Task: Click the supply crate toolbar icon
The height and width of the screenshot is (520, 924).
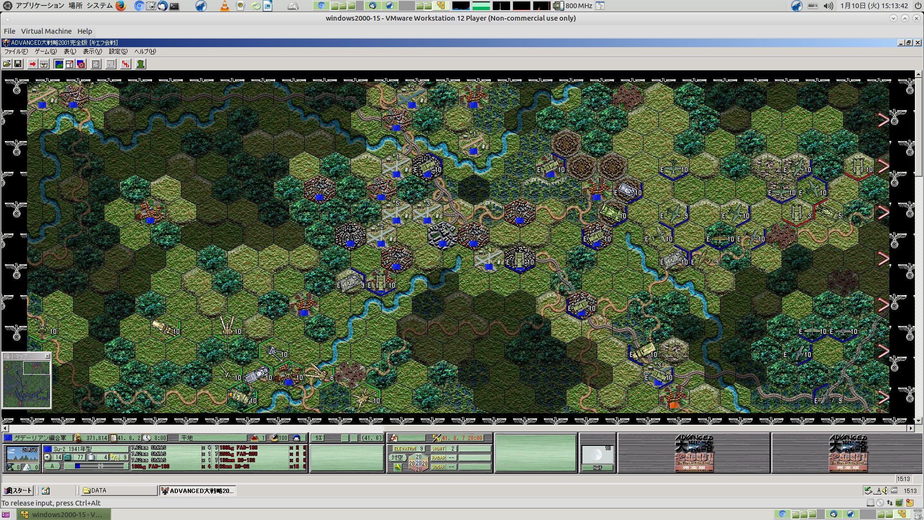Action: click(x=44, y=64)
